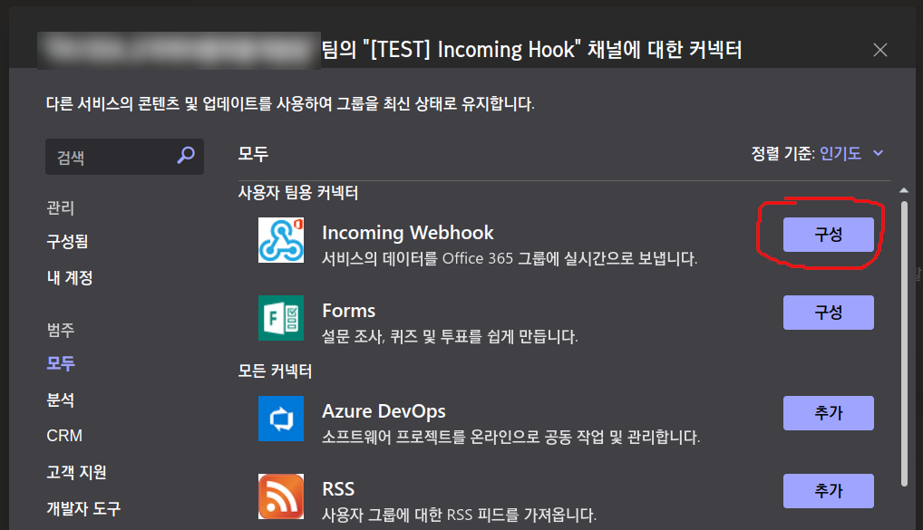Click the 사용자 팀용 커넥터 section heading
The width and height of the screenshot is (923, 530).
298,192
